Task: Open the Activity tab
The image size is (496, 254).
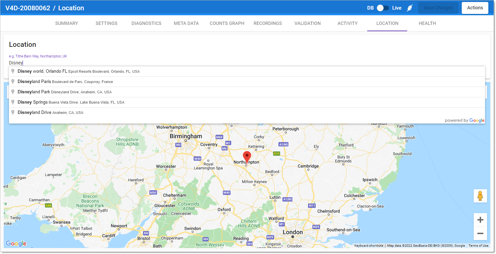Action: coord(347,23)
